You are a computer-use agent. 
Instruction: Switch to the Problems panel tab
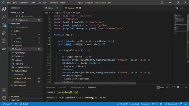click(50, 87)
